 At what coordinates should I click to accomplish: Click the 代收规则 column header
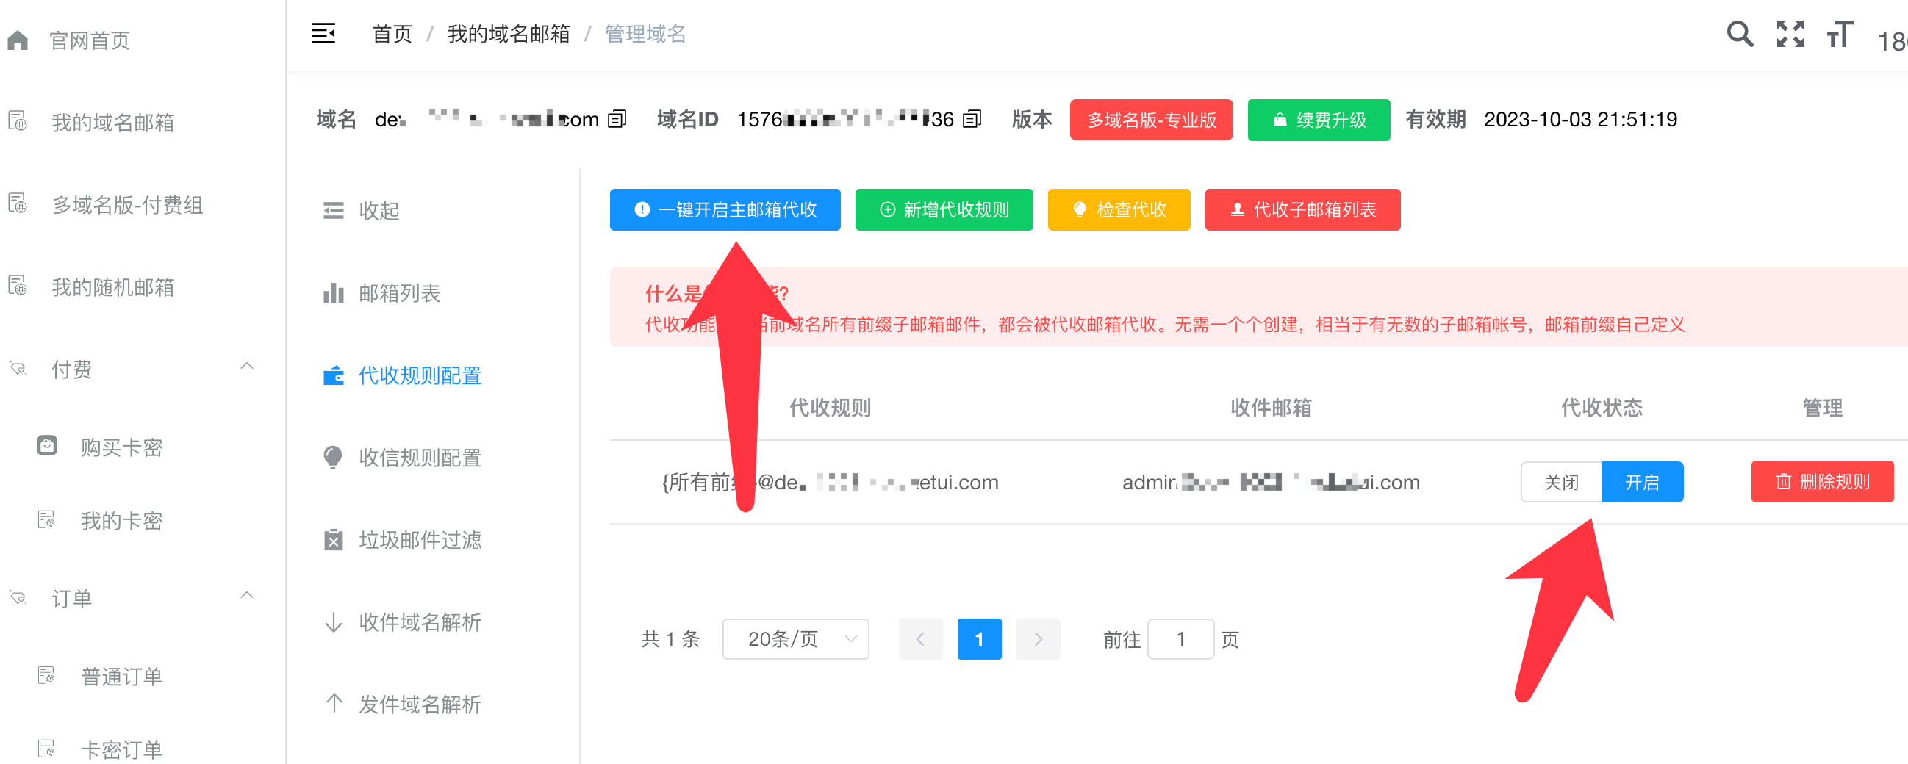830,407
